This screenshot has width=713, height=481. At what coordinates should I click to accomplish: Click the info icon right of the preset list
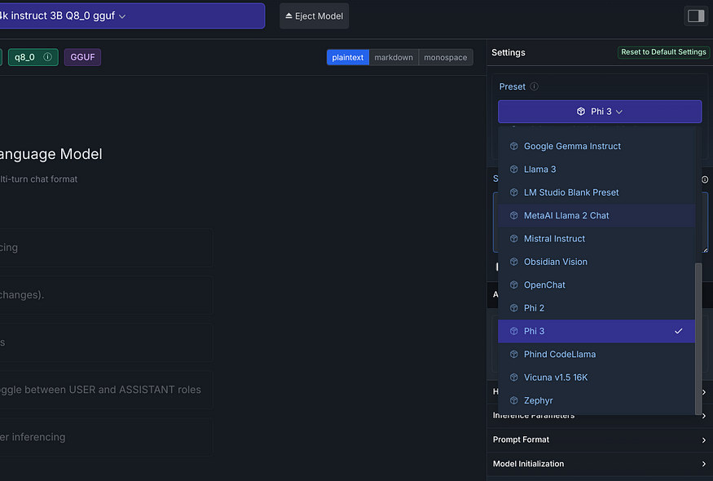pos(705,179)
